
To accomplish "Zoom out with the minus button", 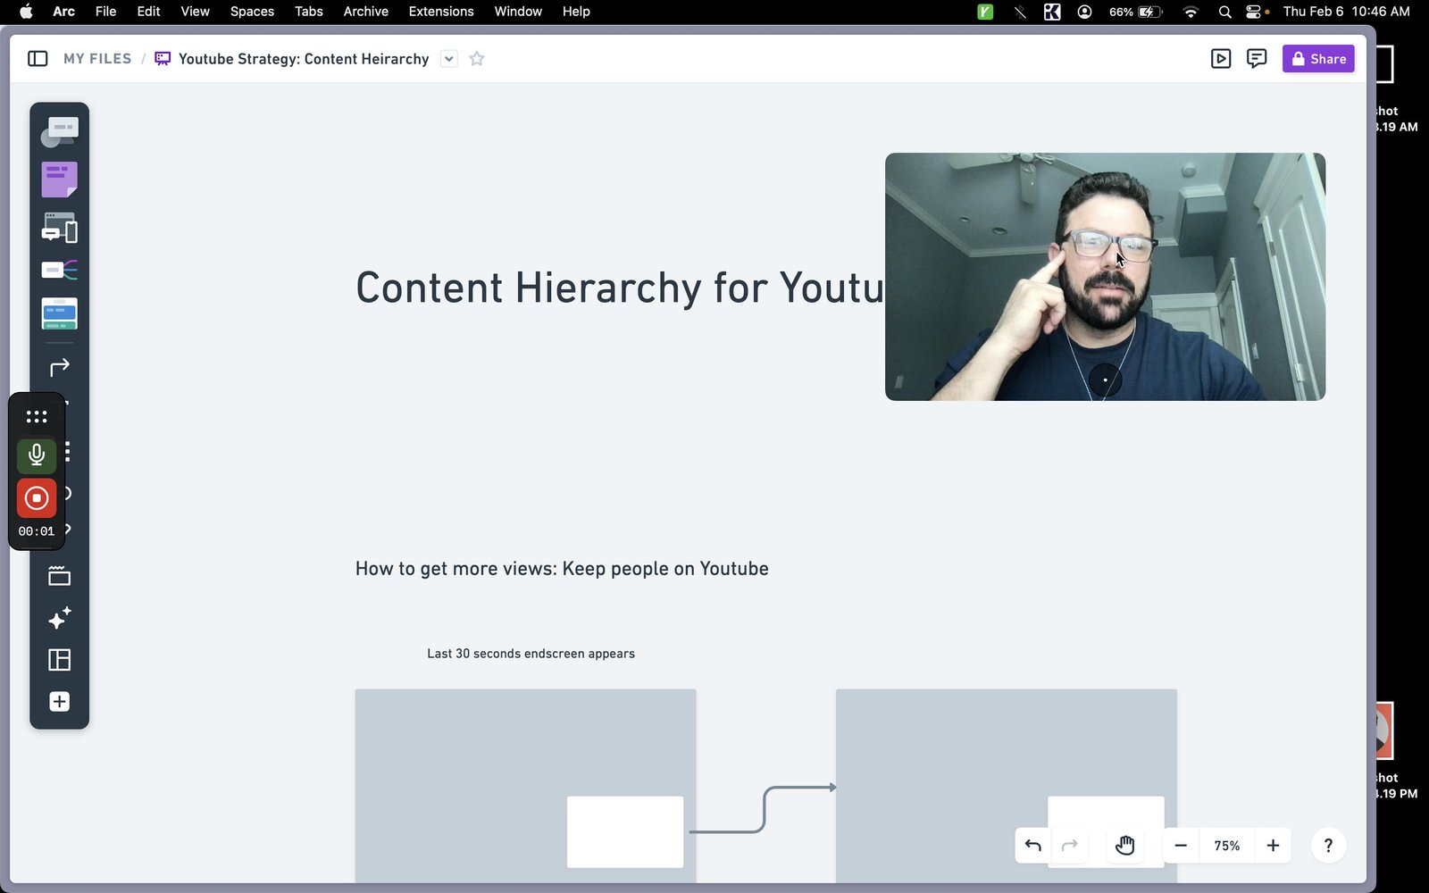I will (x=1181, y=846).
